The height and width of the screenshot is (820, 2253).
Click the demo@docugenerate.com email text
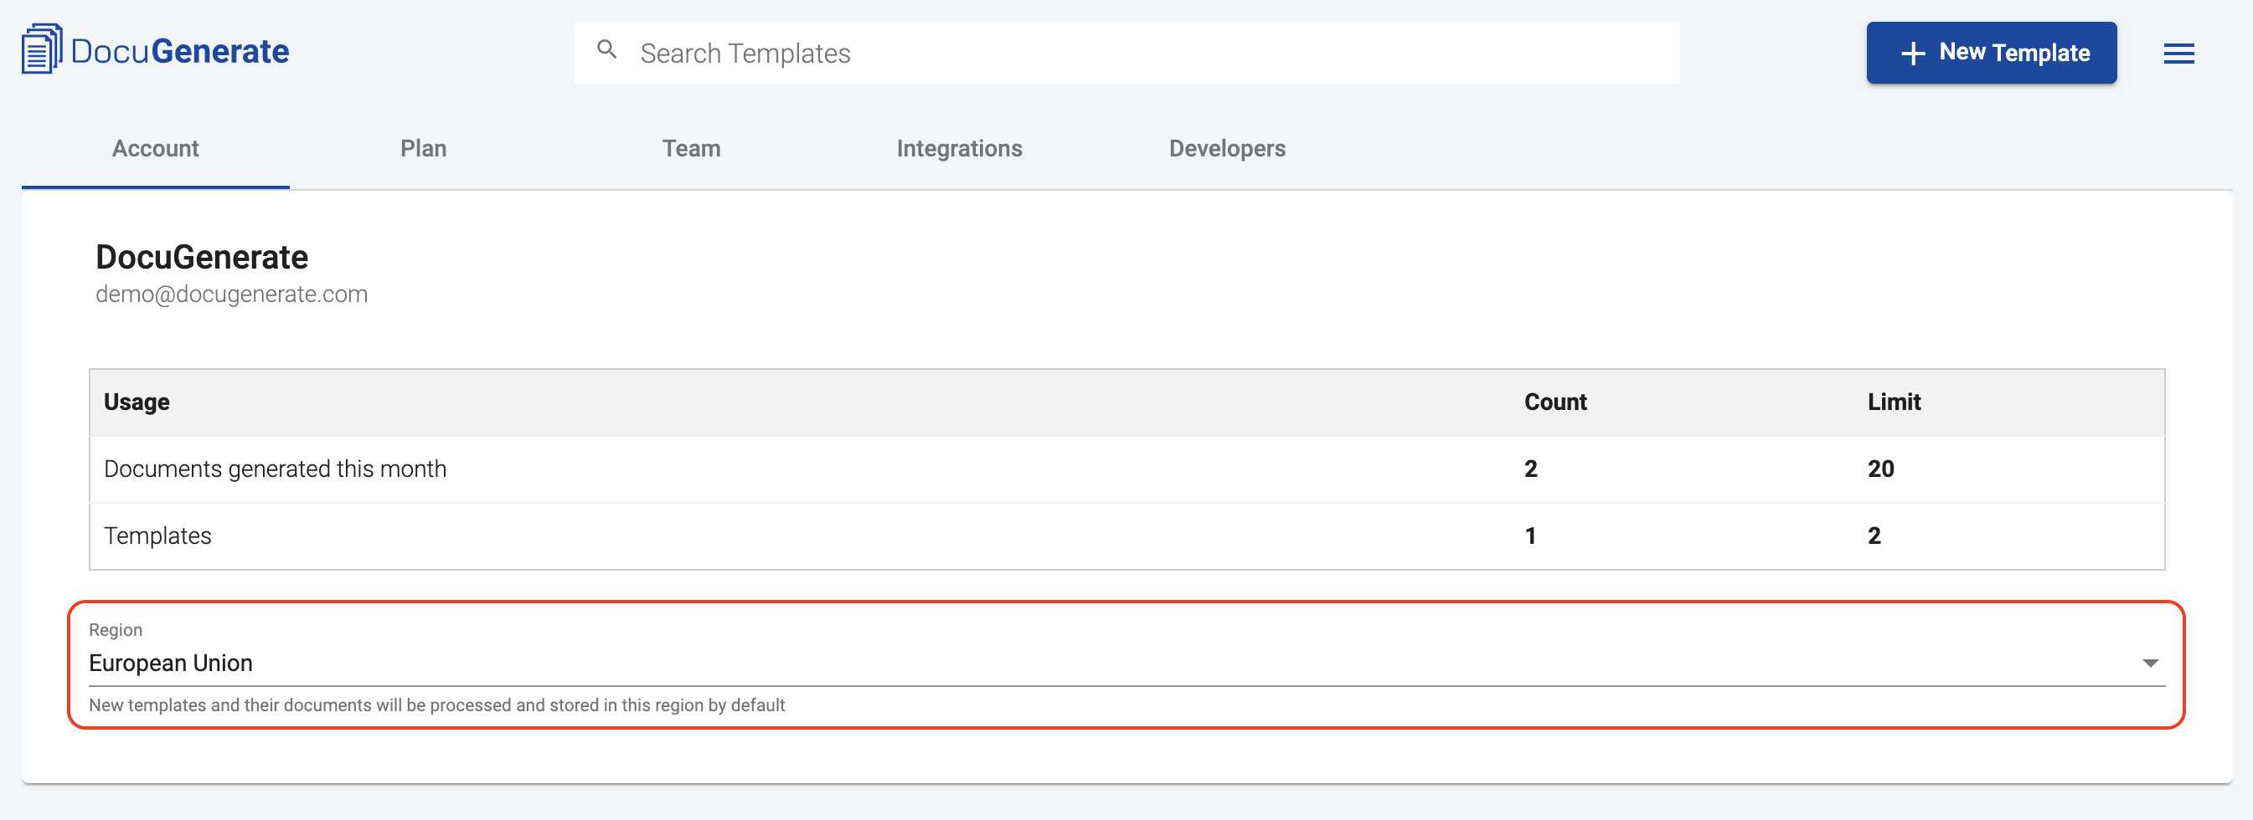[231, 295]
